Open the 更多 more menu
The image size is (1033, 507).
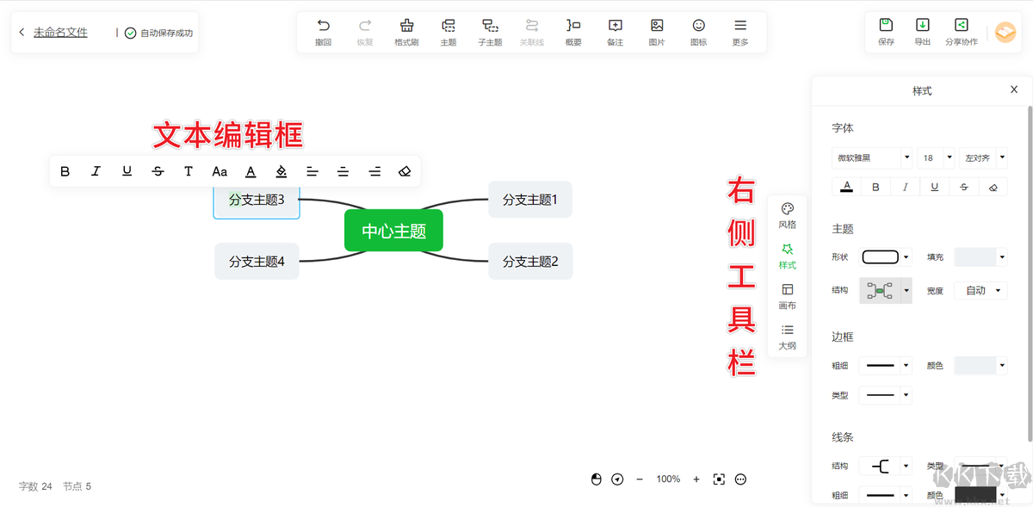click(740, 32)
